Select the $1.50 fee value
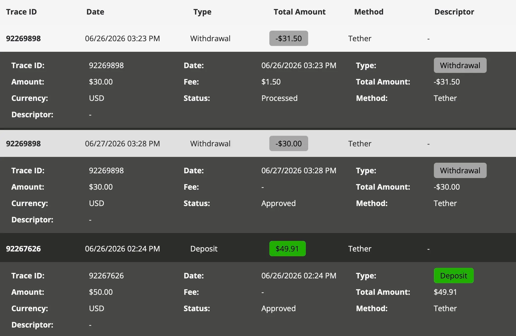Screen dimensions: 516x336 (271, 82)
